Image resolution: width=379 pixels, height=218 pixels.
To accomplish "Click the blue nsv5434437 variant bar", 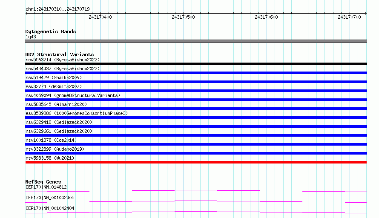I will click(196, 73).
